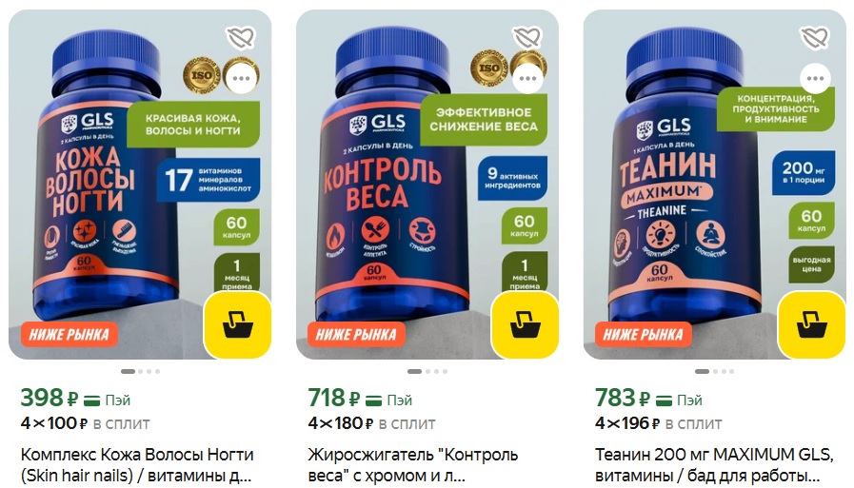Open more options on Теанин card
This screenshot has width=854, height=488.
815,78
